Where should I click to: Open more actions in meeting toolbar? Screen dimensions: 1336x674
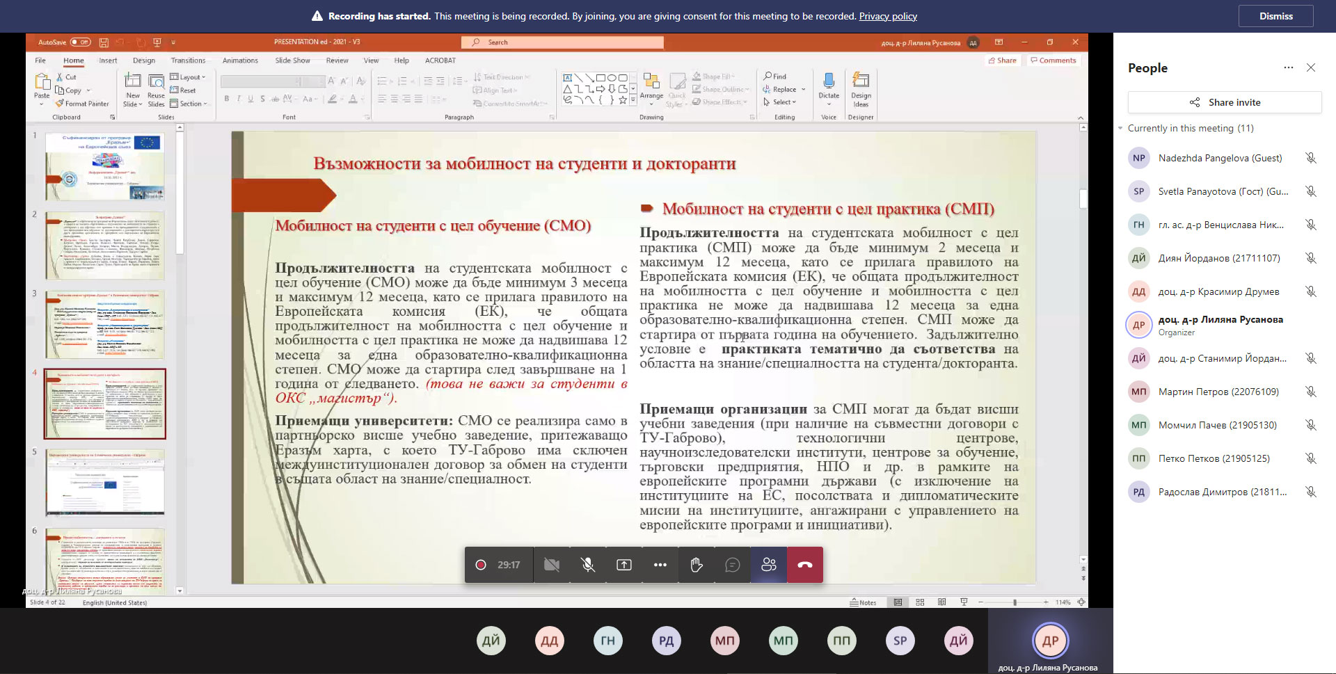point(660,565)
